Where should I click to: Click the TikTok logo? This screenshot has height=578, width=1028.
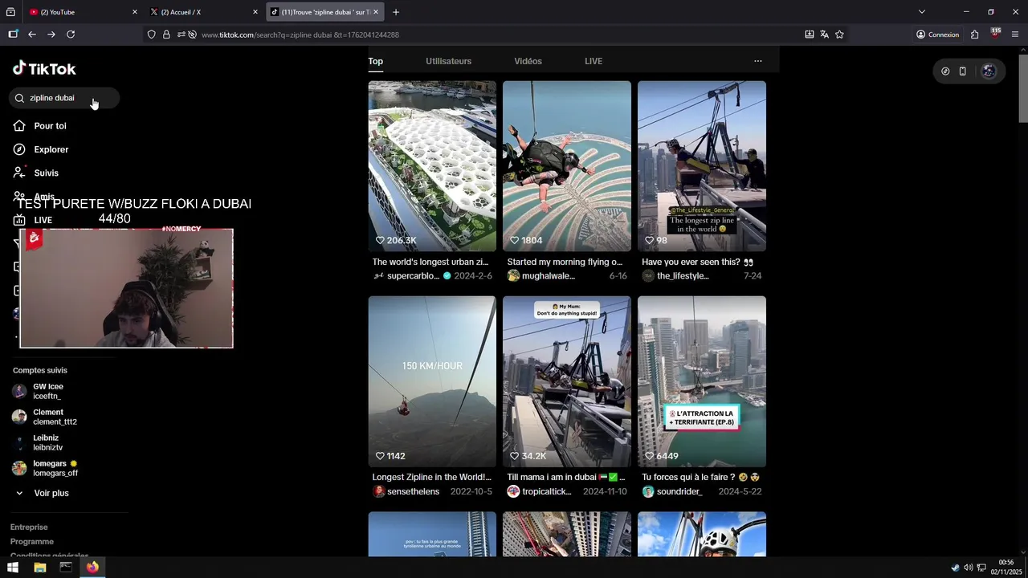(x=44, y=68)
